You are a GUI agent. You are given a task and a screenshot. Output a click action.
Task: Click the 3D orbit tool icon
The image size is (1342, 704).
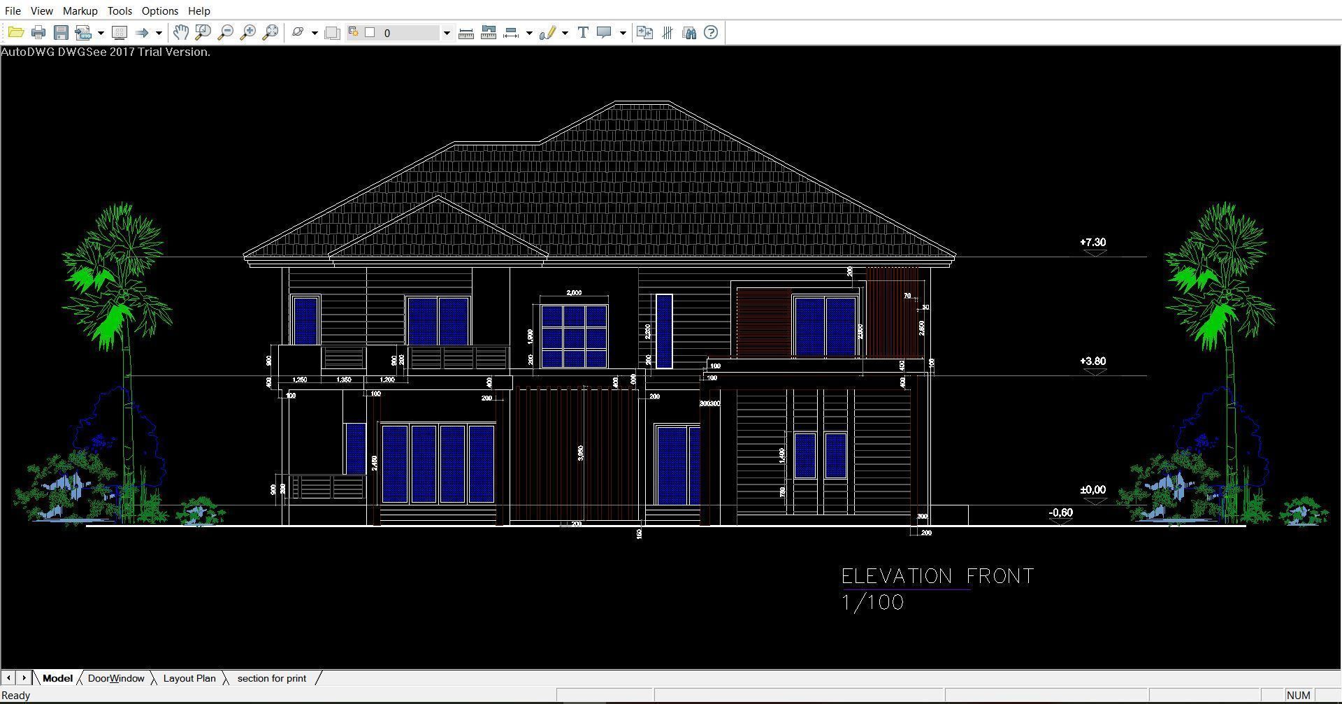pyautogui.click(x=298, y=32)
